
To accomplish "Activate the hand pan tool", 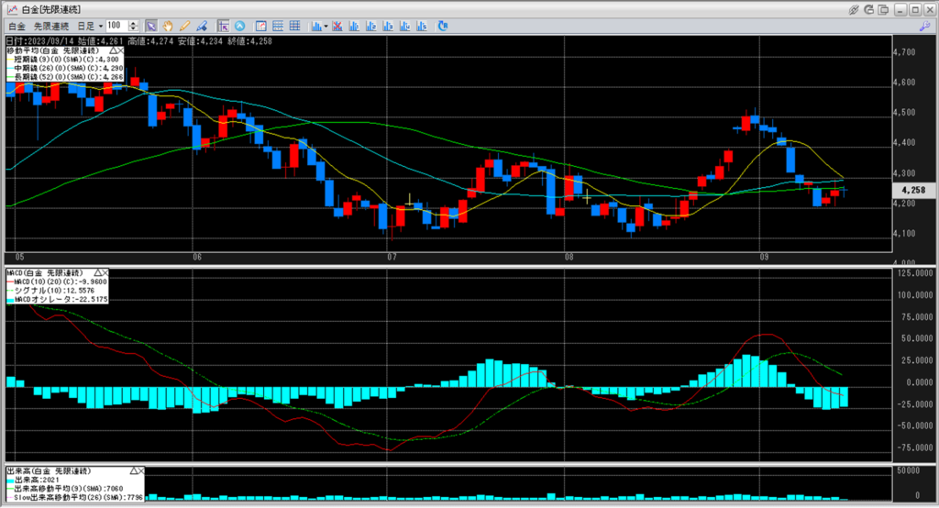I will [x=168, y=26].
